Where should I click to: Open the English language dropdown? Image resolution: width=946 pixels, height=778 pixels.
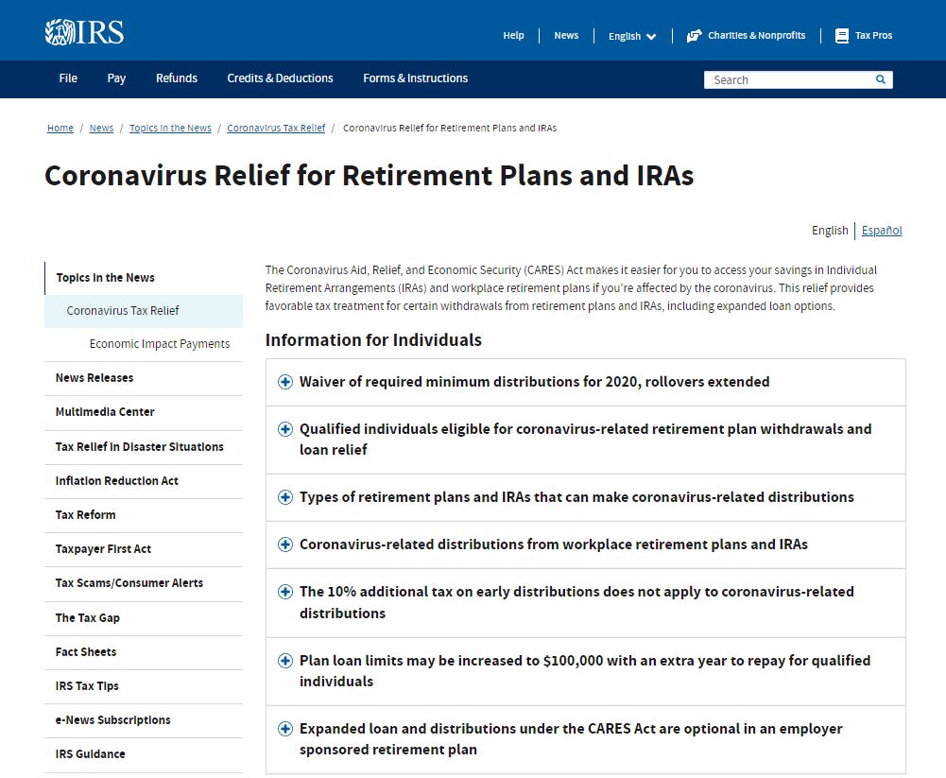pos(632,36)
